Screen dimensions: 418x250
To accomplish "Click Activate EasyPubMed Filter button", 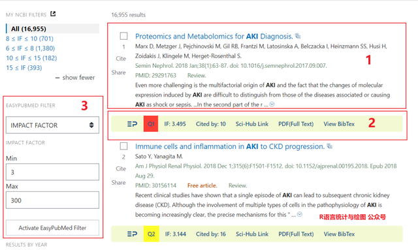I will (52, 228).
